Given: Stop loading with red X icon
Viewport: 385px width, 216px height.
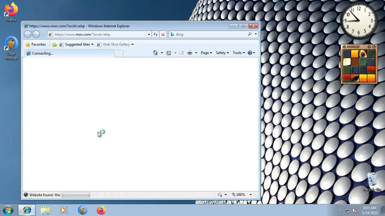Looking at the screenshot, I should pyautogui.click(x=163, y=34).
